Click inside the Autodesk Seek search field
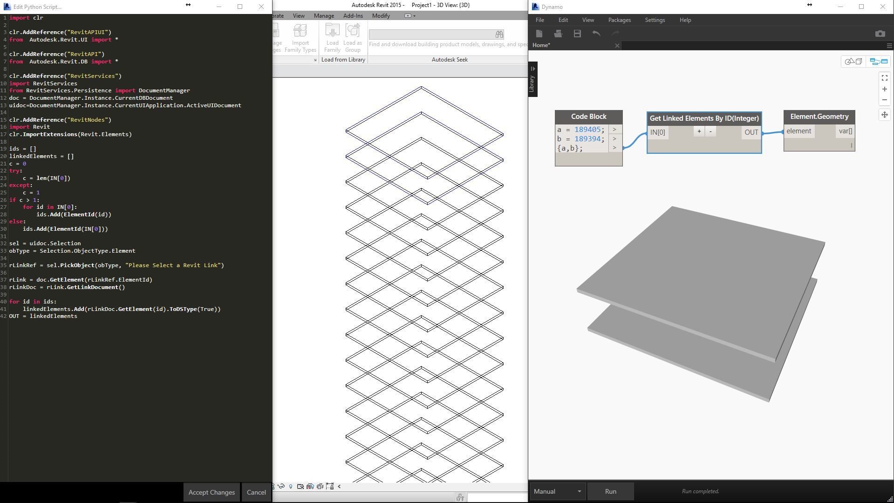Screen dimensions: 894x503 (x=431, y=34)
